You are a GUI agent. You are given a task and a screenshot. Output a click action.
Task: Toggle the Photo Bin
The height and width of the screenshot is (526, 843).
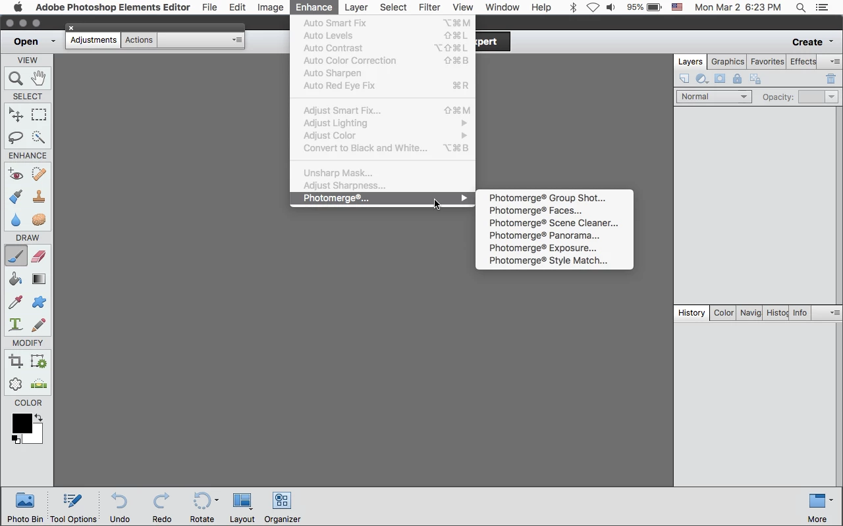click(25, 508)
